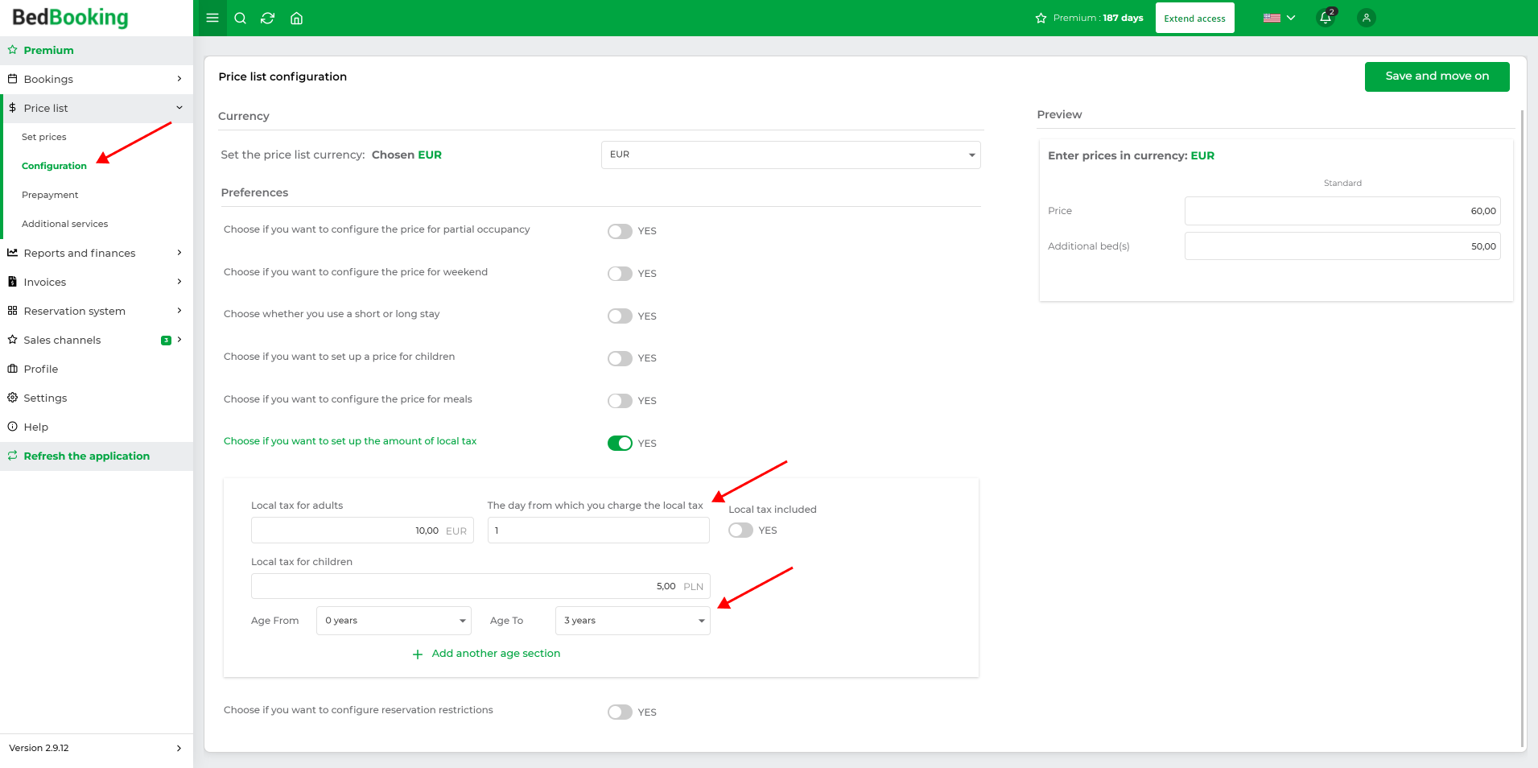Image resolution: width=1538 pixels, height=768 pixels.
Task: Click the local tax charge day field
Action: pyautogui.click(x=598, y=531)
